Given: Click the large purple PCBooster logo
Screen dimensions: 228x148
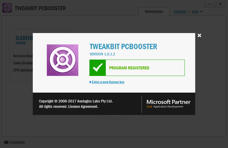Looking at the screenshot, I should pos(63,60).
